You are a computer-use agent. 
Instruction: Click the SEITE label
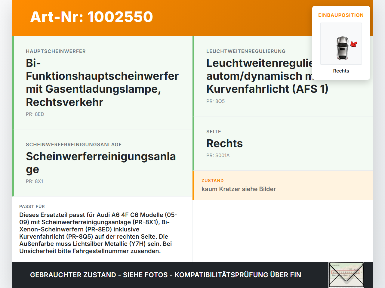coord(214,132)
